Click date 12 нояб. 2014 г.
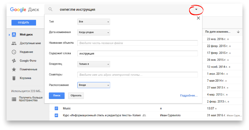Screen dimensions: 249x130 tap(218, 67)
